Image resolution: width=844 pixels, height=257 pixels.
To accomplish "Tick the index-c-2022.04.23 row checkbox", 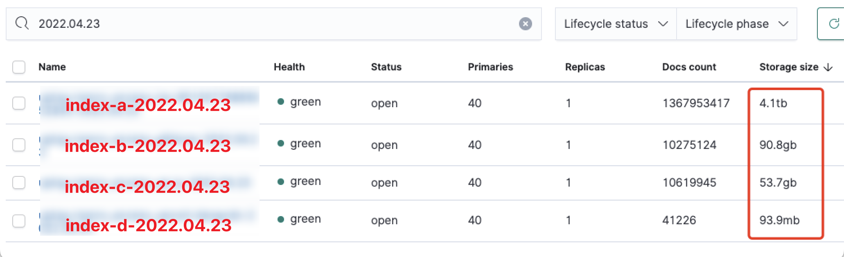I will [x=19, y=183].
